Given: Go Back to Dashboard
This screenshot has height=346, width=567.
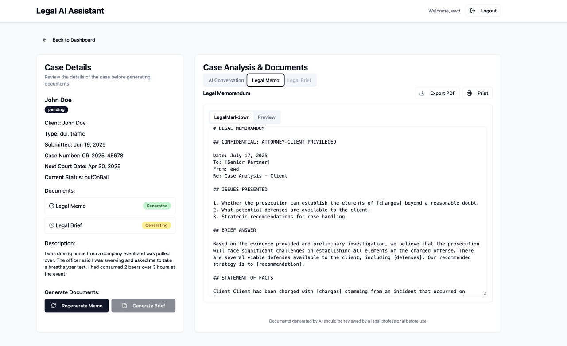Looking at the screenshot, I should pos(69,40).
